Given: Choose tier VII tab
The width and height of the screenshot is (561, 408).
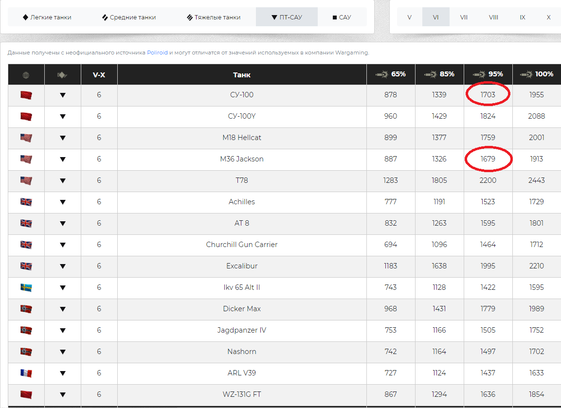Looking at the screenshot, I should click(464, 17).
